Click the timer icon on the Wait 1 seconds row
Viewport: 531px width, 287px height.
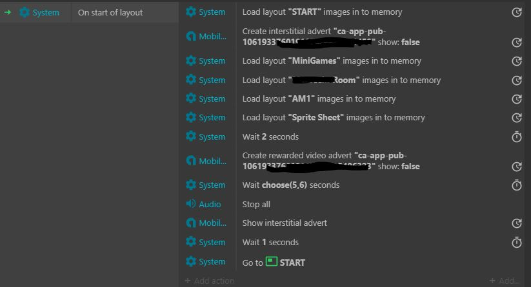tap(516, 242)
